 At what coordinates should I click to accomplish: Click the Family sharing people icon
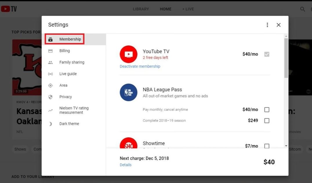click(50, 62)
